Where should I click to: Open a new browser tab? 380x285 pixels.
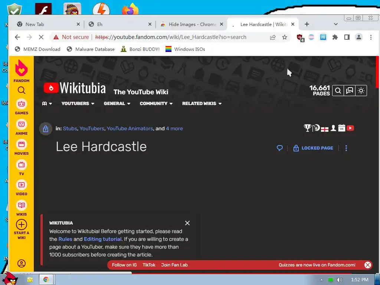[307, 24]
